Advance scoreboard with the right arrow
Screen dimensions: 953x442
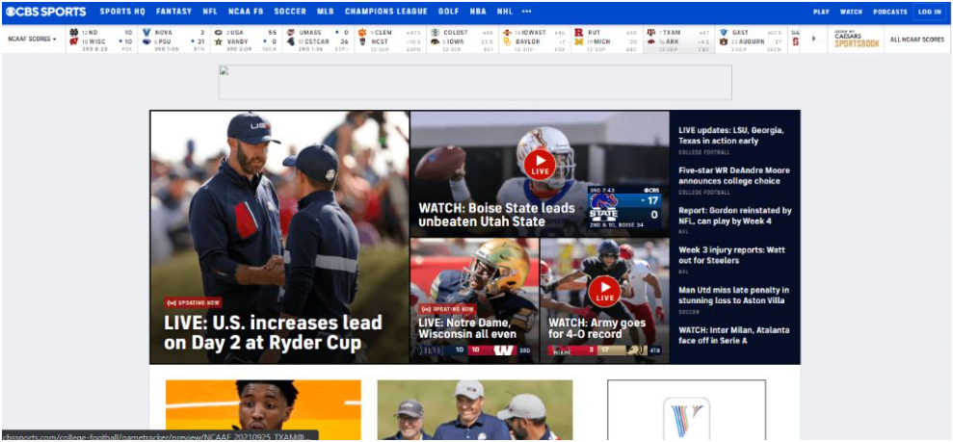point(814,39)
